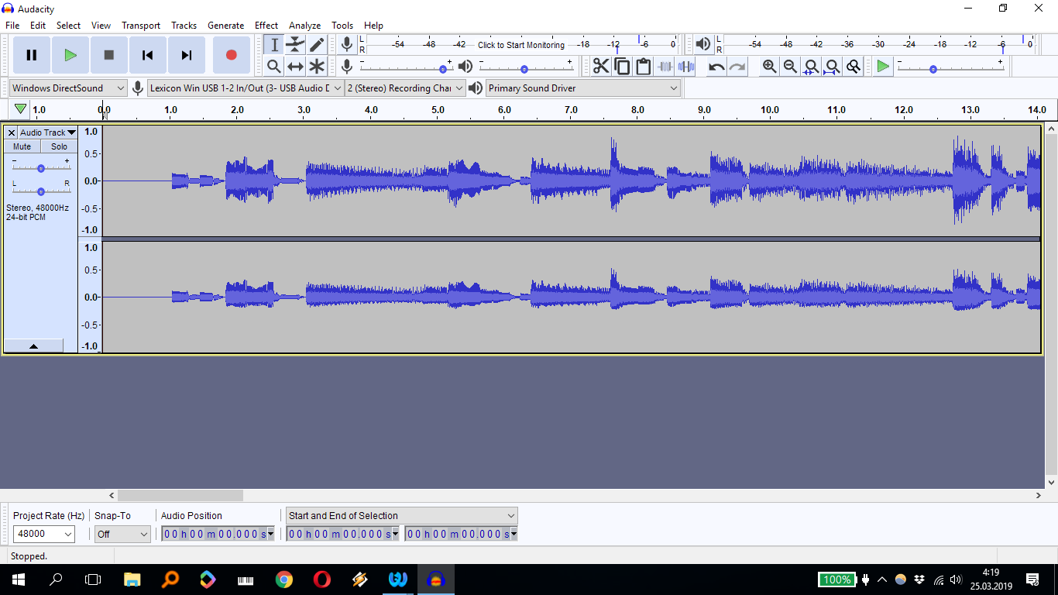Select the Envelope tool
The image size is (1058, 595).
295,45
